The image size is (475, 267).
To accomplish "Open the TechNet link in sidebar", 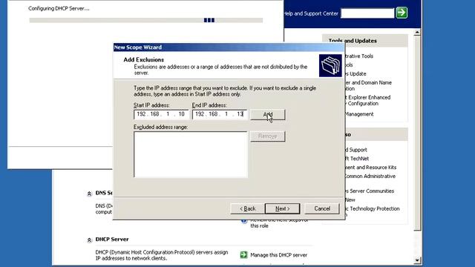I will 358,158.
